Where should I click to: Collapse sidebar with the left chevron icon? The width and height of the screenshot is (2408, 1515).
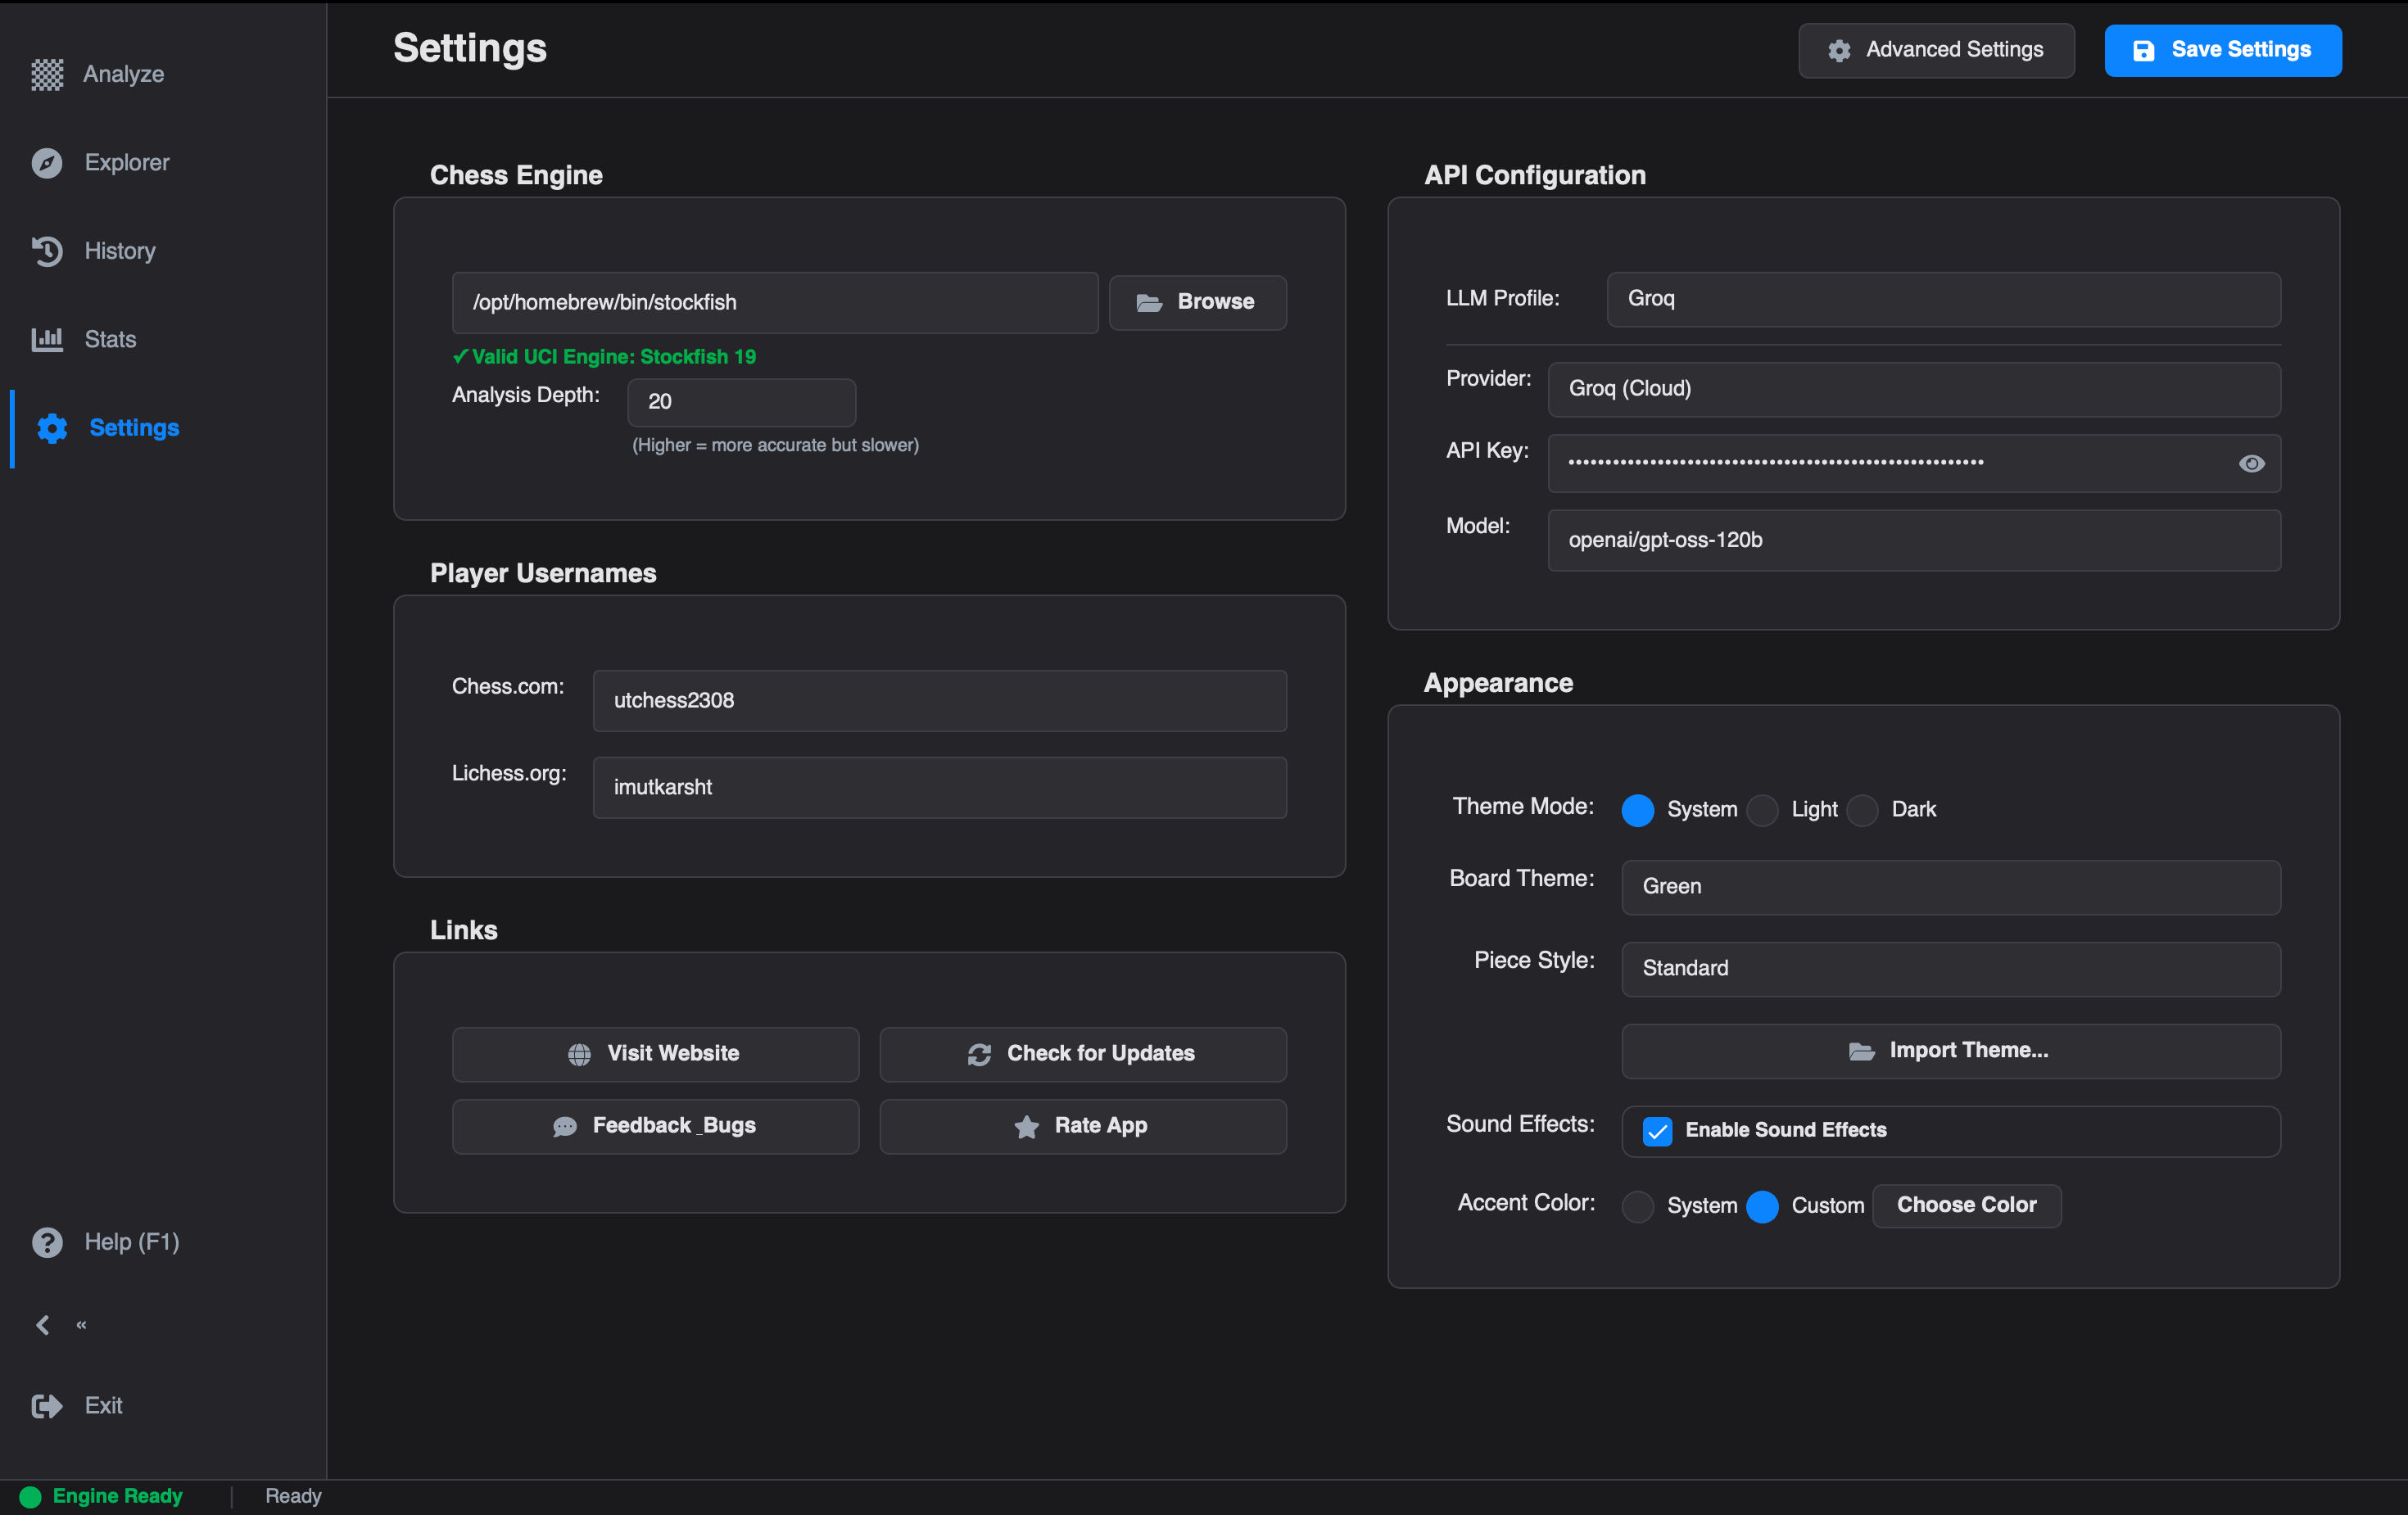pos(42,1325)
